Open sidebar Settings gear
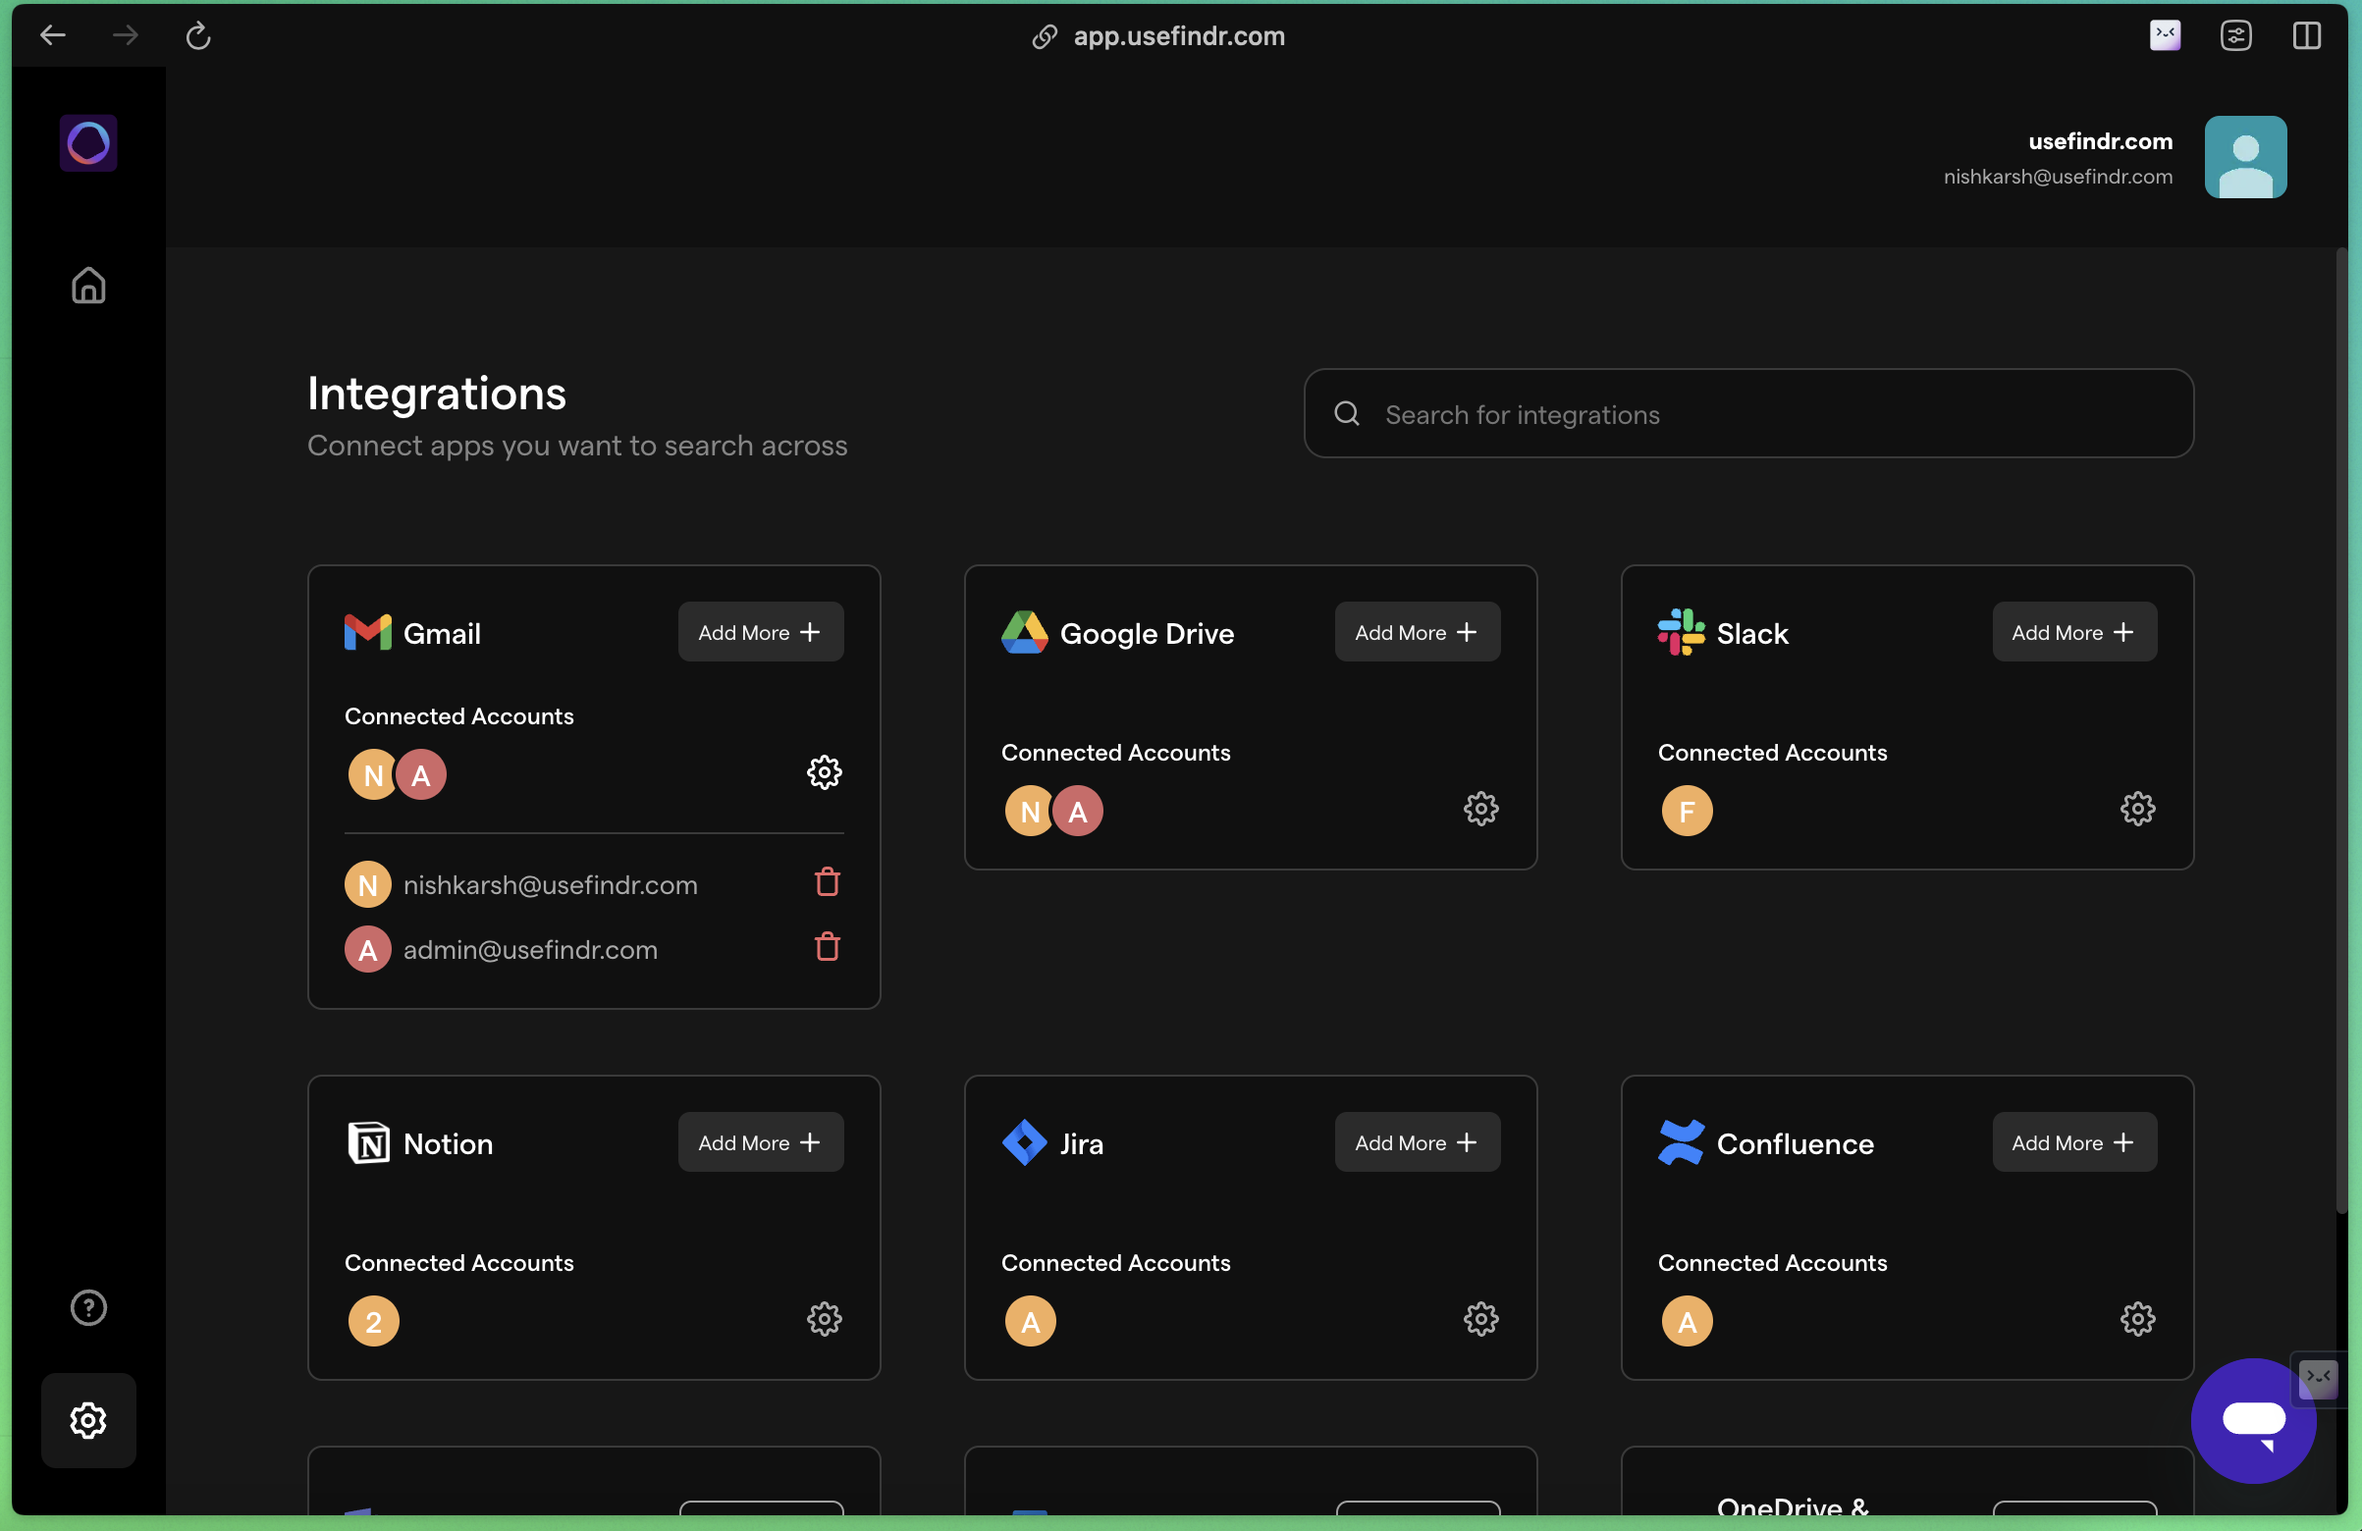This screenshot has height=1531, width=2362. (88, 1420)
